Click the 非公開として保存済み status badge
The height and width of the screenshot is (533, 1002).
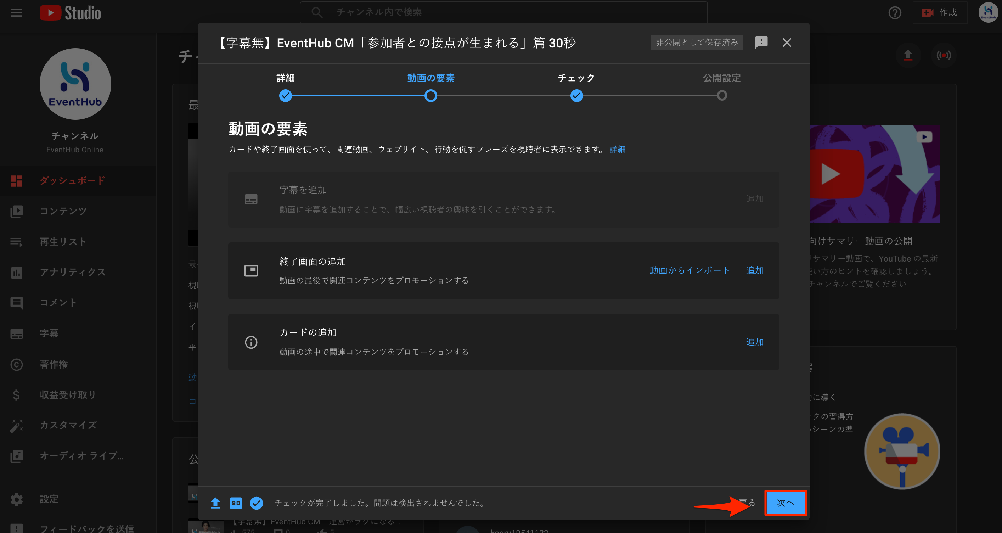pyautogui.click(x=697, y=43)
